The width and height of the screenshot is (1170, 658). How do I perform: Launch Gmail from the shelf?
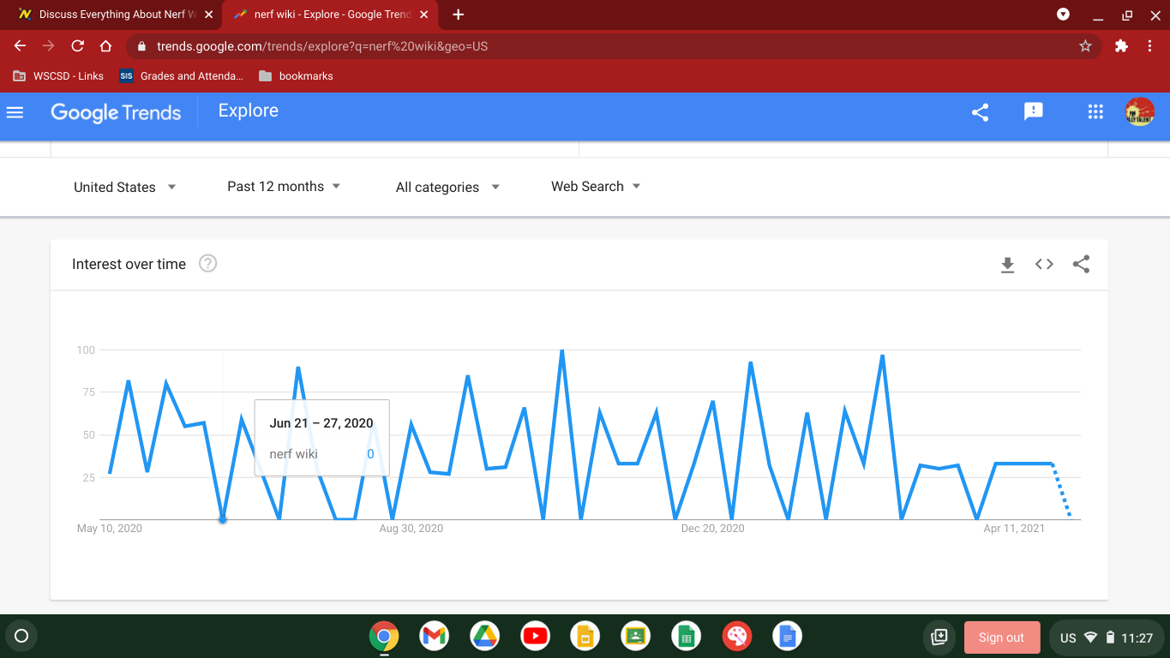[435, 637]
